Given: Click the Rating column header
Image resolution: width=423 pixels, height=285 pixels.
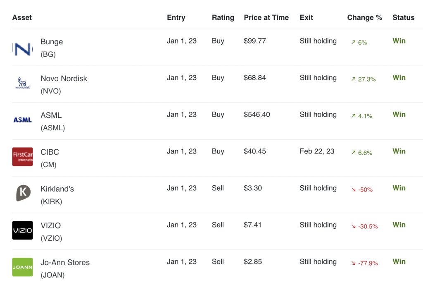Looking at the screenshot, I should (x=223, y=17).
